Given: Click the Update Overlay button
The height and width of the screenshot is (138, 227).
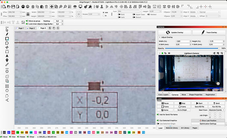Looking at the screenshot, I should pos(175,32).
